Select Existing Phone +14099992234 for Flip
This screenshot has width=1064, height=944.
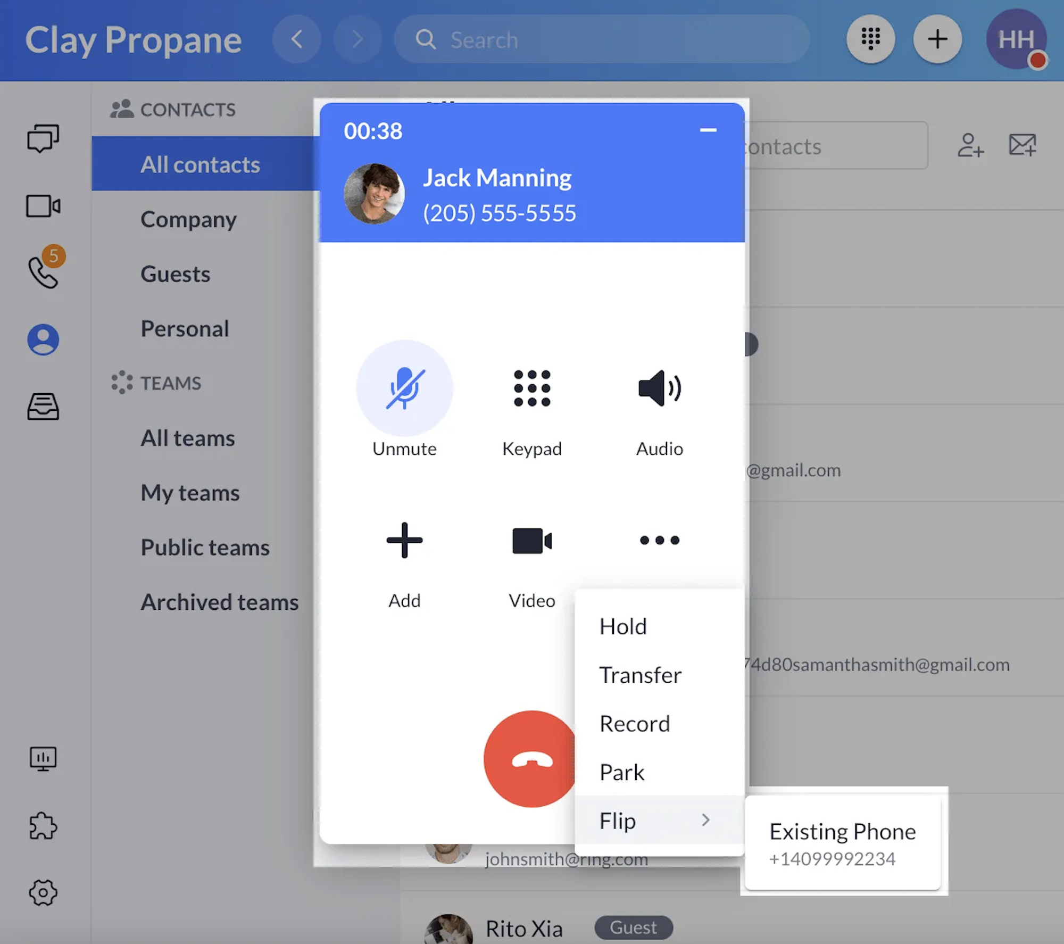[843, 838]
